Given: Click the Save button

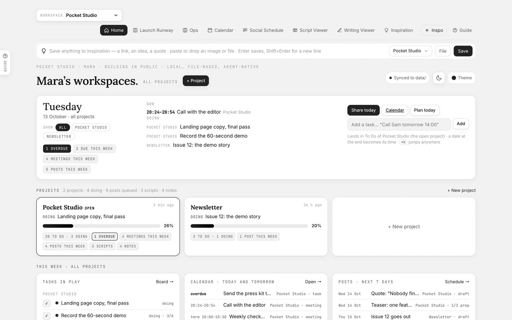Looking at the screenshot, I should pos(463,51).
